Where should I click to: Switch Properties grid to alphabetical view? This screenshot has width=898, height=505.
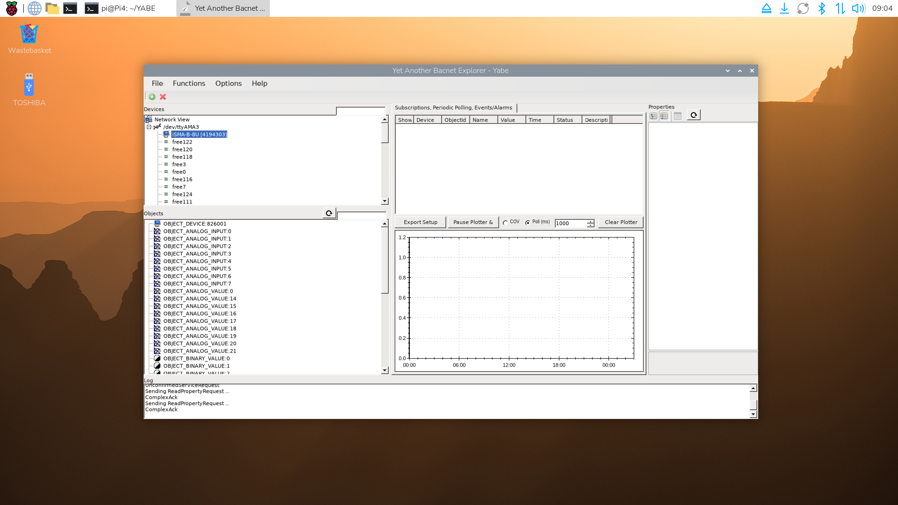pos(664,116)
